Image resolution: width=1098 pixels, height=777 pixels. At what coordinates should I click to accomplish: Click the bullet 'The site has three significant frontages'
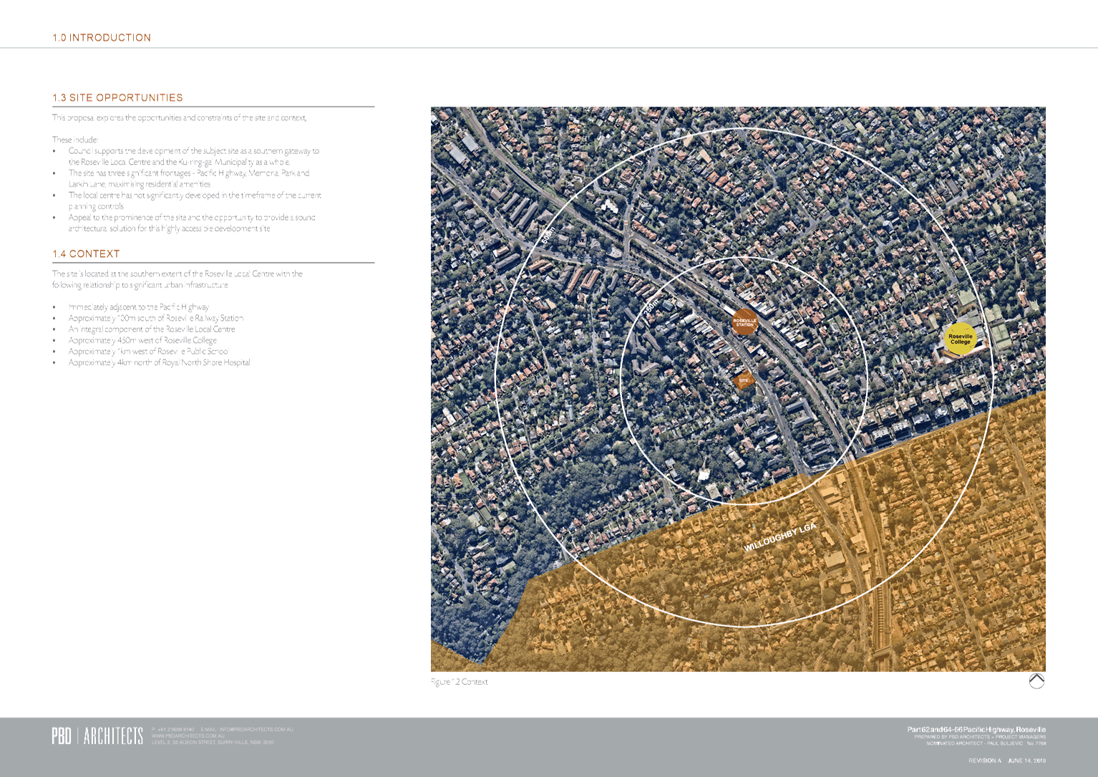pos(189,178)
